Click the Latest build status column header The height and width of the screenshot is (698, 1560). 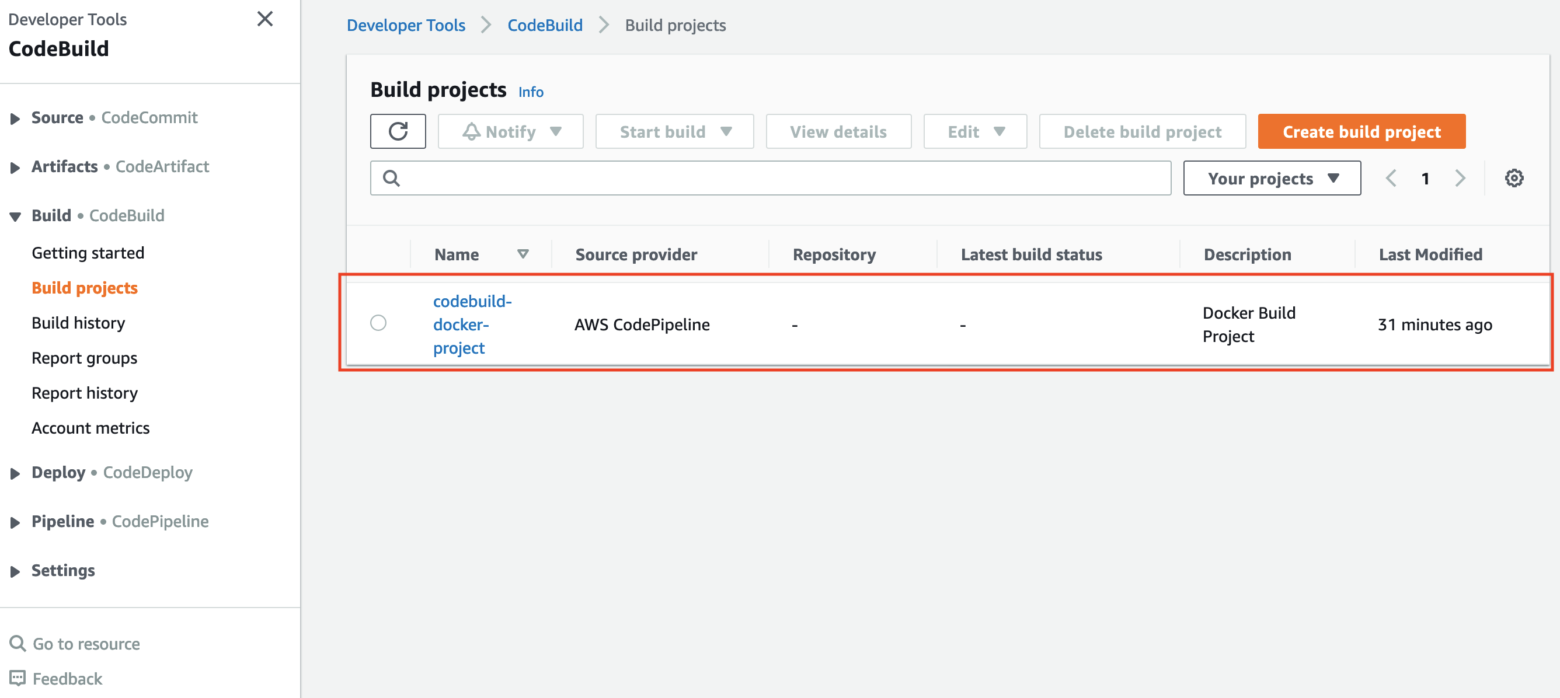point(1031,254)
